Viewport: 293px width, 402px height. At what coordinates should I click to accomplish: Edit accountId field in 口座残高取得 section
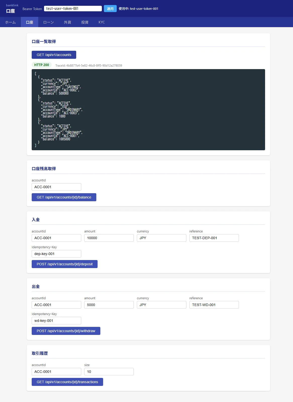tap(56, 187)
